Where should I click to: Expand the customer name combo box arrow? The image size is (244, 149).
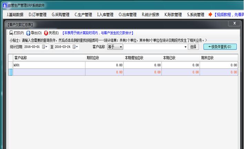tap(185, 47)
